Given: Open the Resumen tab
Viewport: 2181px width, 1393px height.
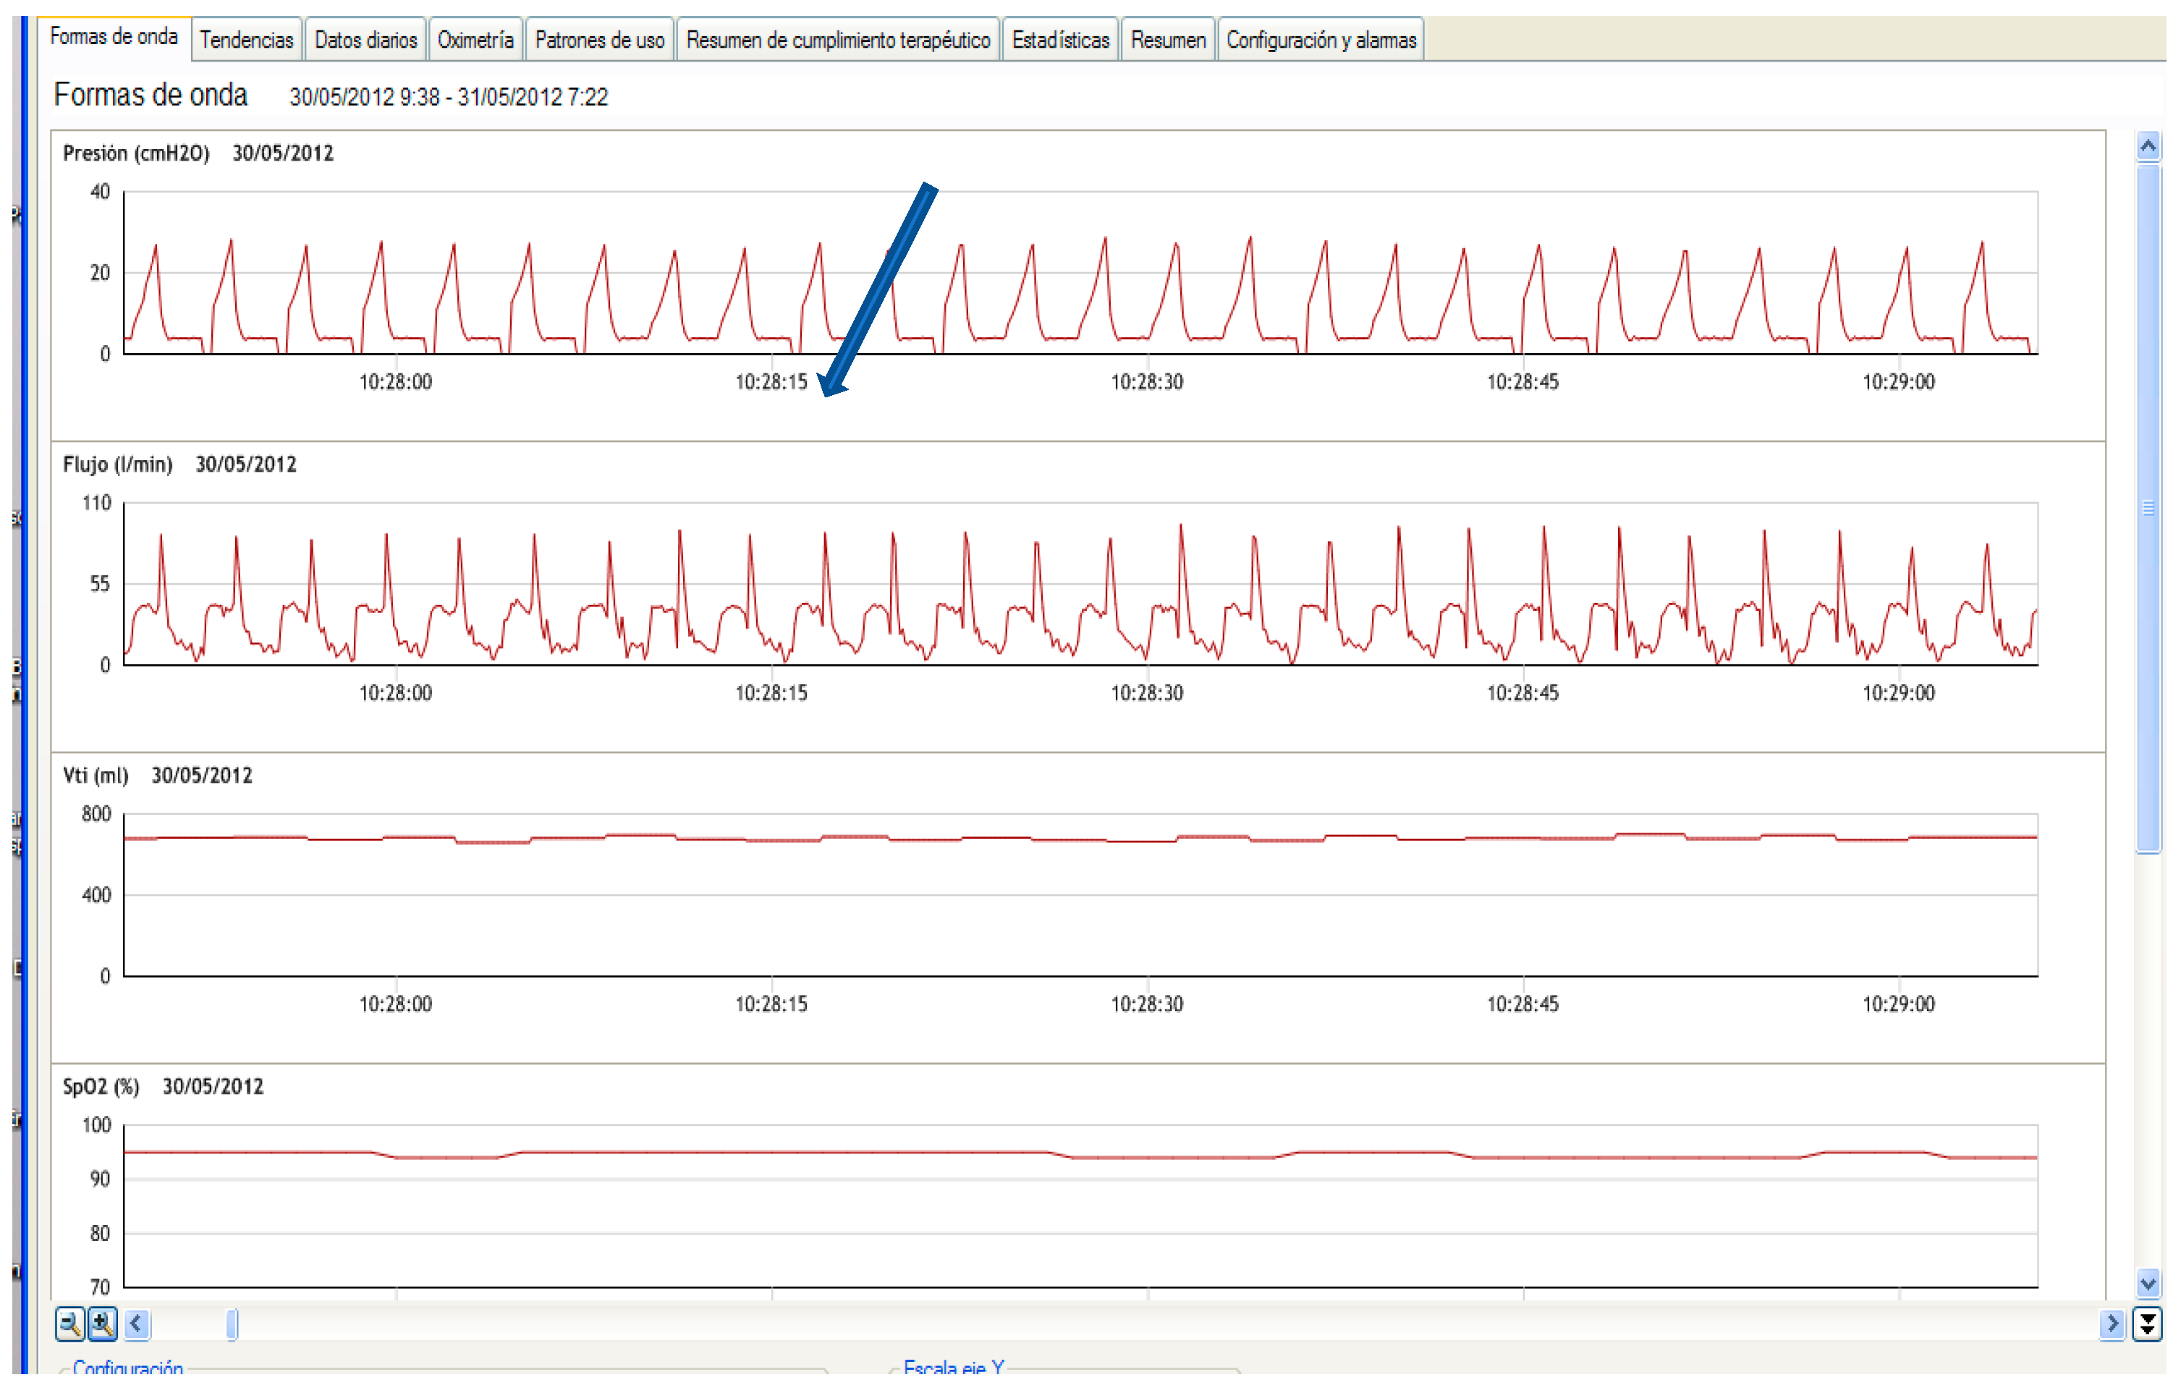Looking at the screenshot, I should click(1167, 40).
